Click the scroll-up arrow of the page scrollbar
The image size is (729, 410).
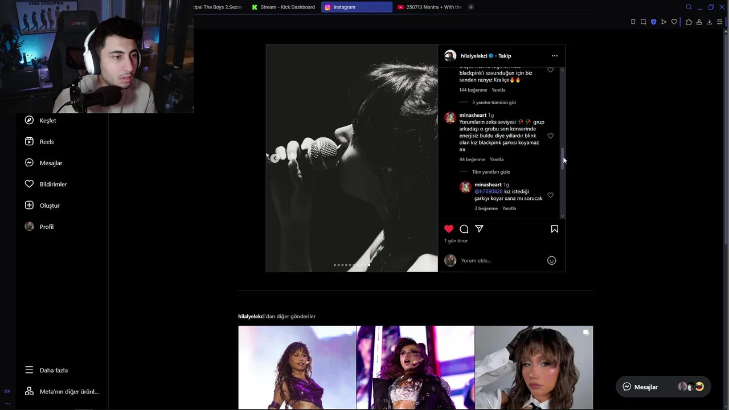[x=726, y=32]
